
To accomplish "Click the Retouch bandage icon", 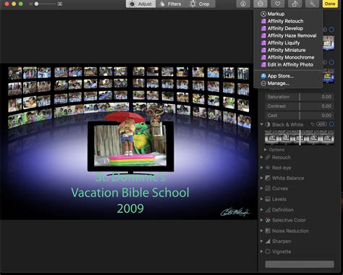I will coord(268,158).
